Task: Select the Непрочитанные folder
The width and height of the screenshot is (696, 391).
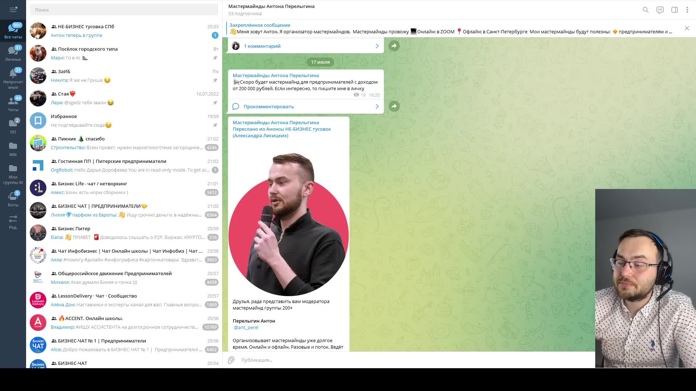Action: coord(13,77)
